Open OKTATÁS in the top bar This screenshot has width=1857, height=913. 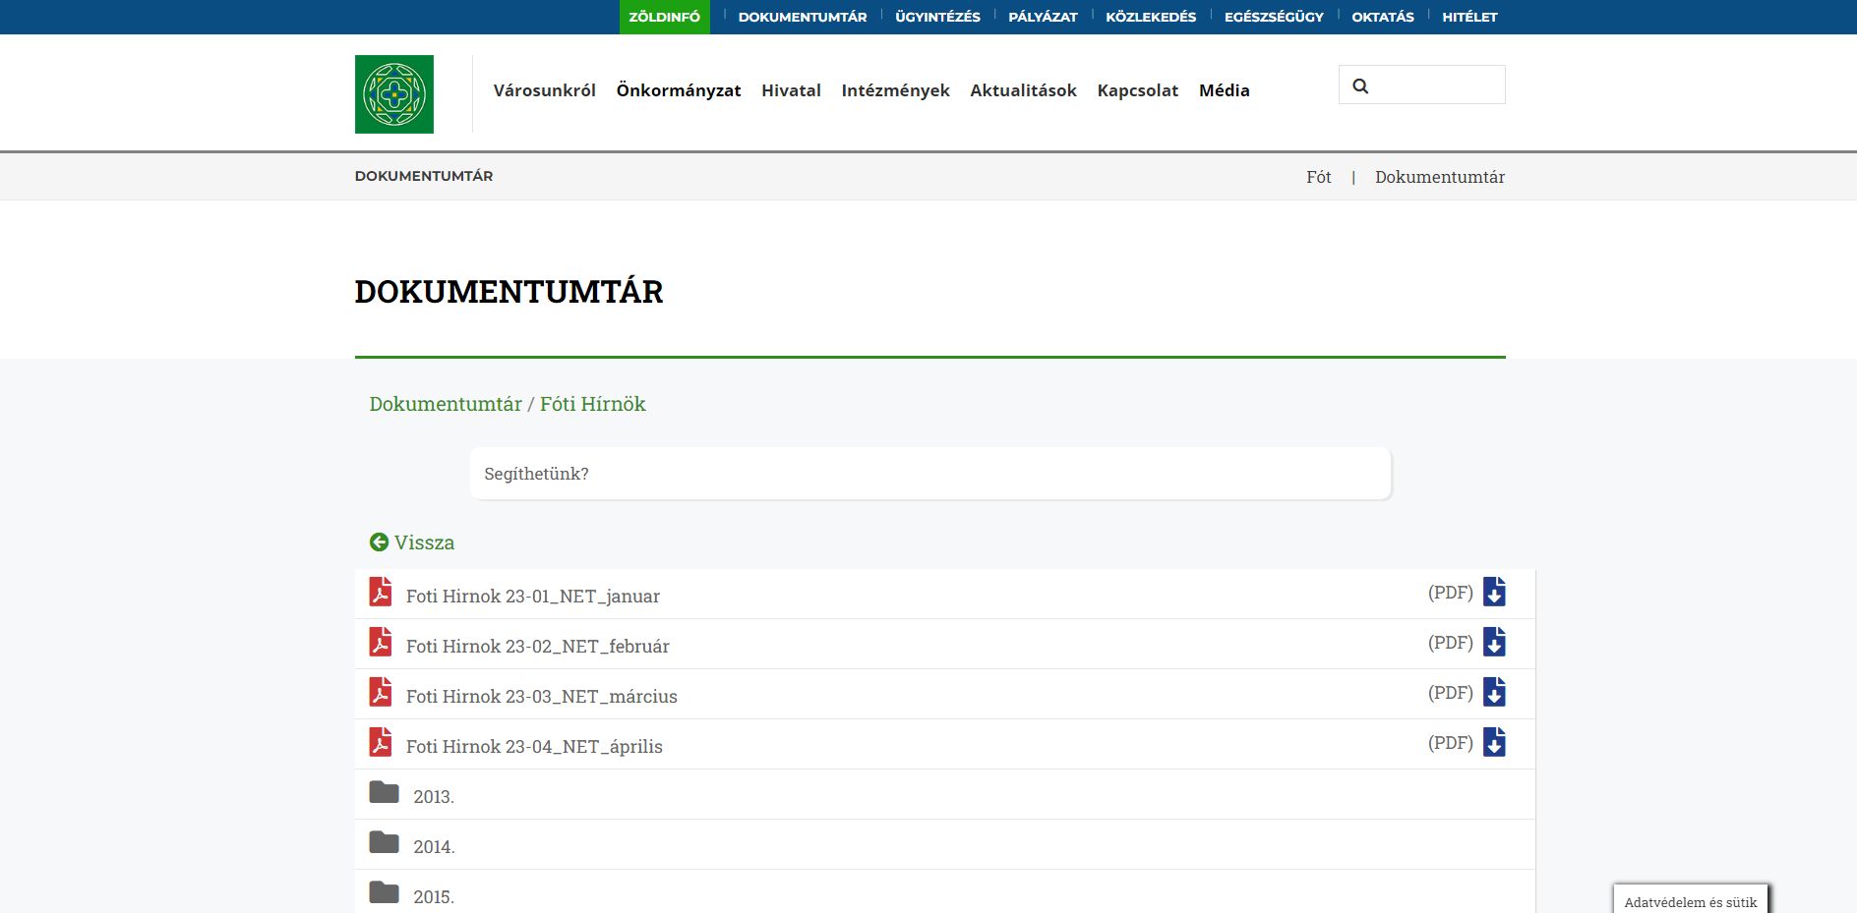coord(1383,17)
